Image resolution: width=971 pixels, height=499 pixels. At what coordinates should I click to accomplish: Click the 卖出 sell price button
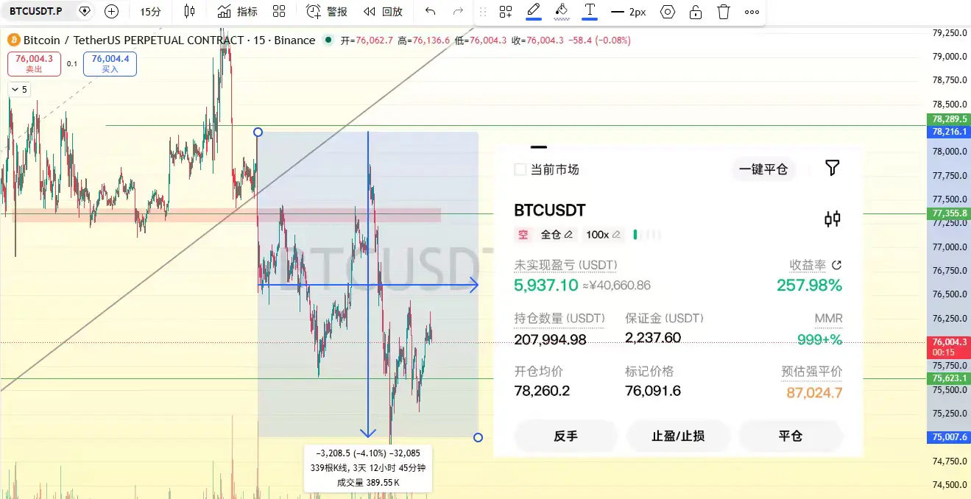tap(34, 64)
